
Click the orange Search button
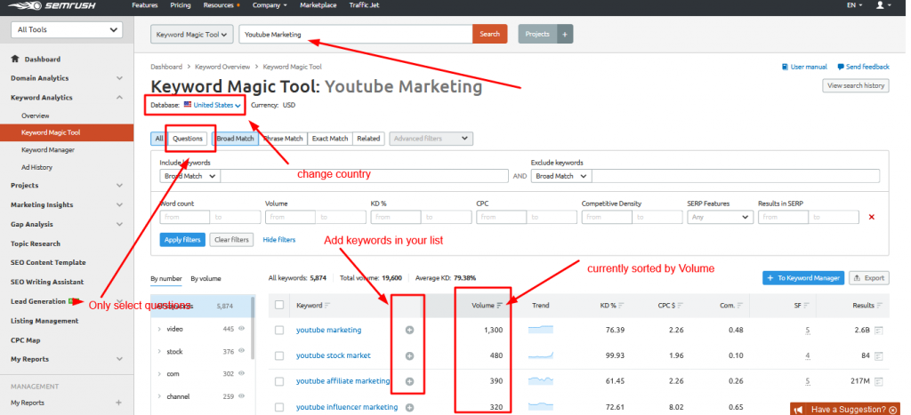(490, 35)
